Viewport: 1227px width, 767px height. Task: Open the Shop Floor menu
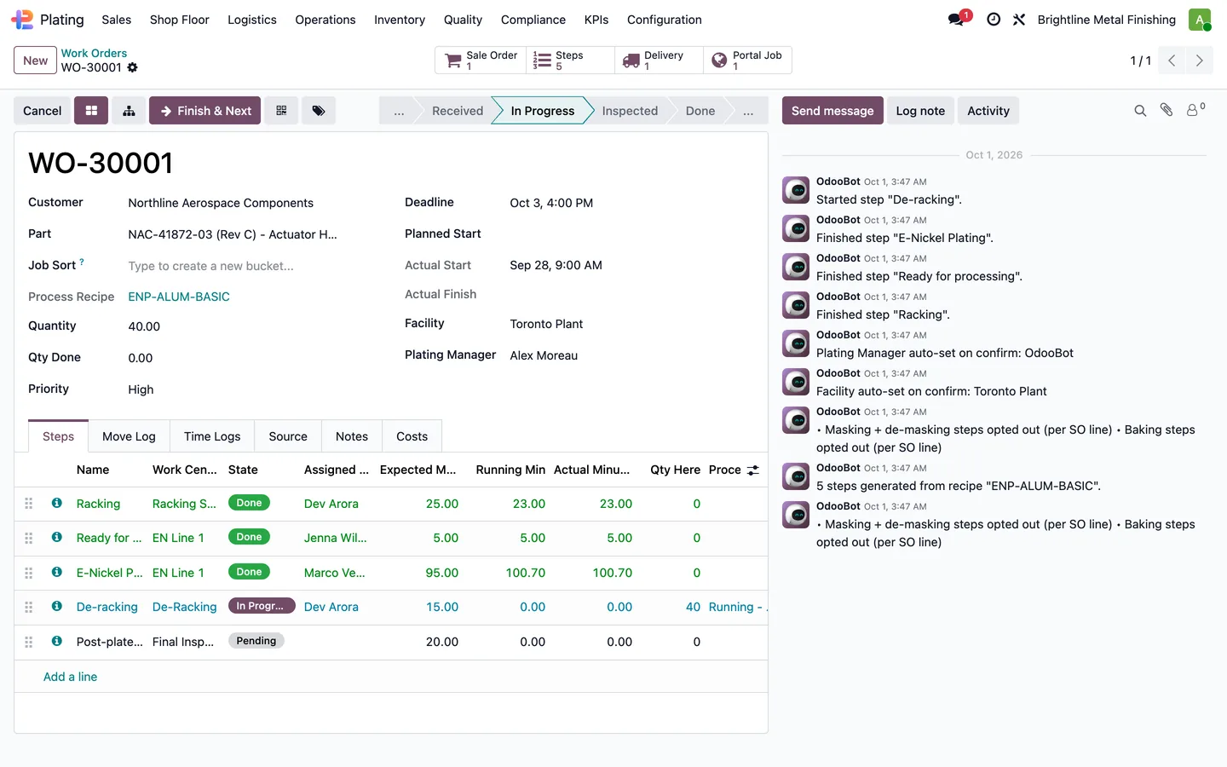(x=180, y=20)
